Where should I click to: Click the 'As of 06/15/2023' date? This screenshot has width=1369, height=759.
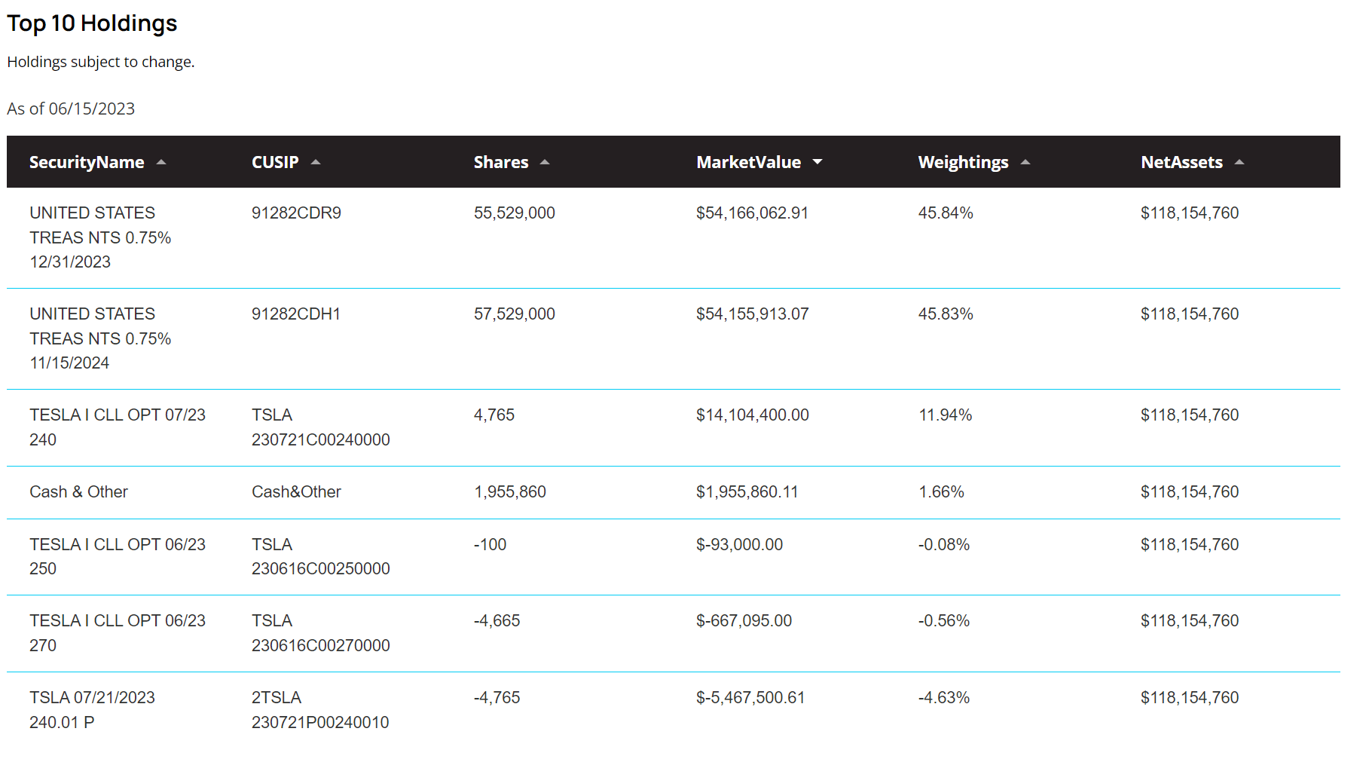[x=71, y=109]
